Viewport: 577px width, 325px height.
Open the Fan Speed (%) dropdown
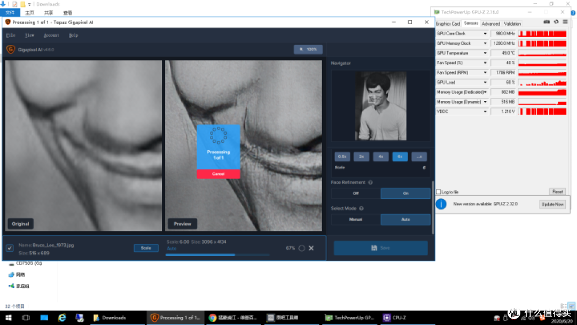point(485,63)
